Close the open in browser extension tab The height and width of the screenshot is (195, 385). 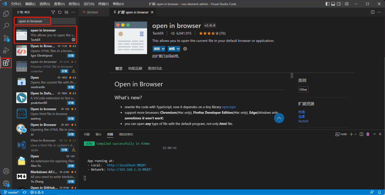(x=152, y=12)
